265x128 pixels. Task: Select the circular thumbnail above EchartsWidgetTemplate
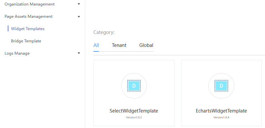(221, 86)
